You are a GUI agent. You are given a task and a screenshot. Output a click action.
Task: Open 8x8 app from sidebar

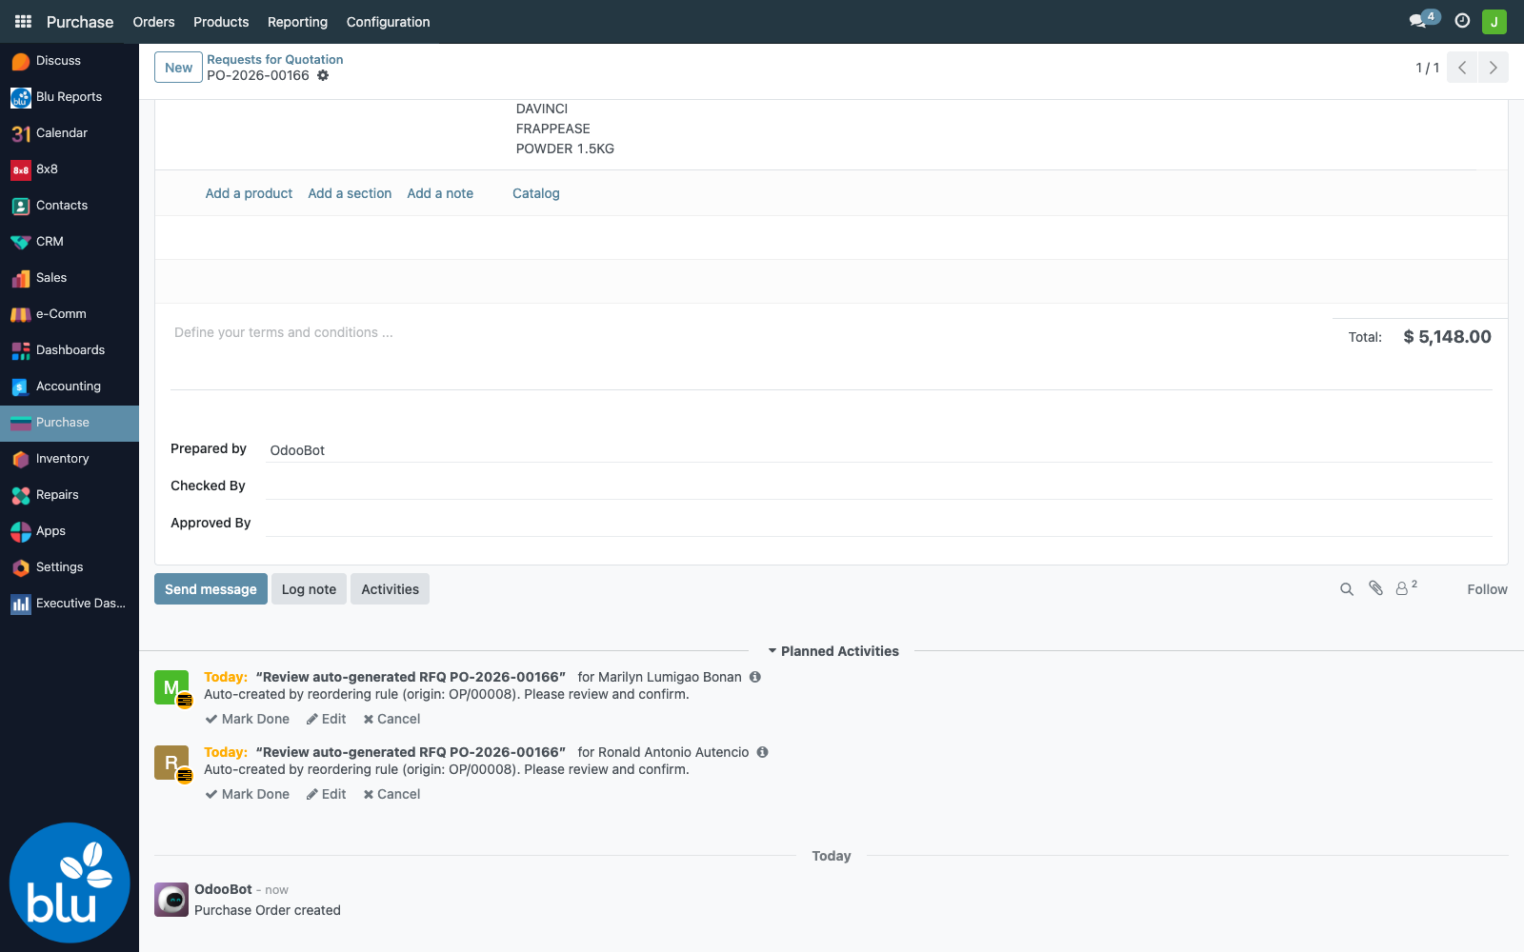[x=70, y=169]
